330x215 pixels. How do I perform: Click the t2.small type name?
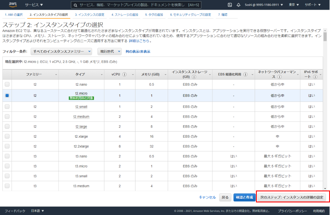tap(81, 107)
